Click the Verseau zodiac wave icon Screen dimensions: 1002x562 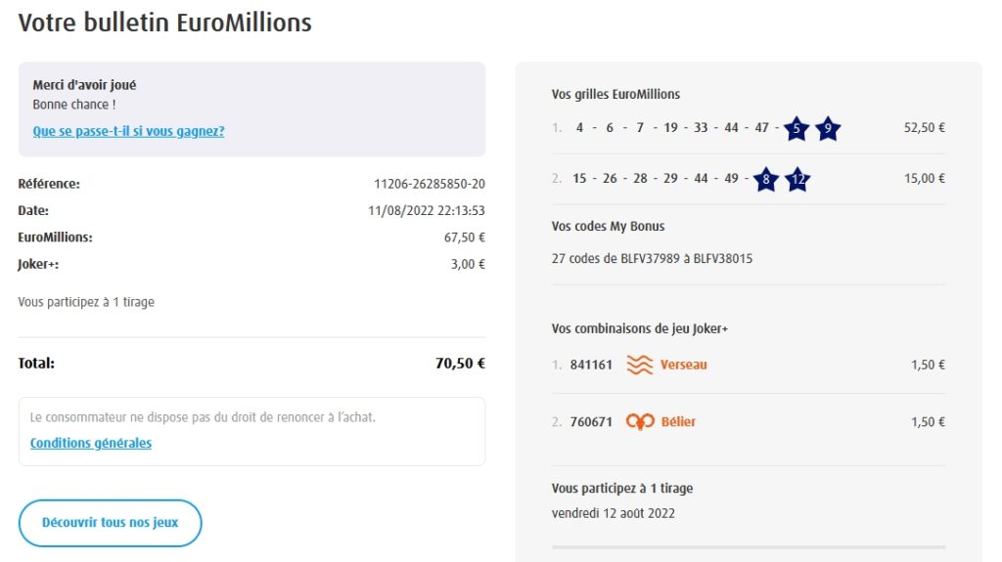639,365
